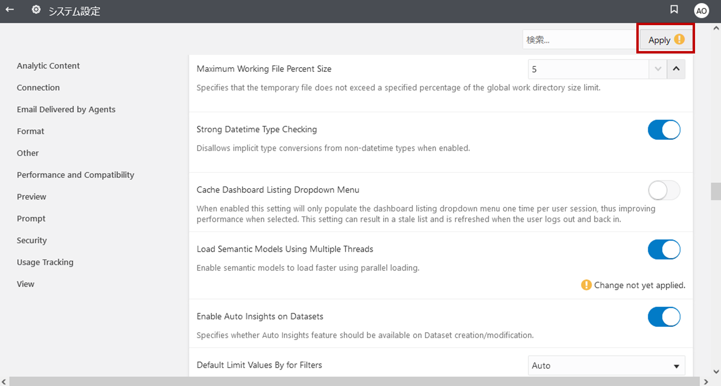The height and width of the screenshot is (386, 721).
Task: Open Performance and Compatibility section
Action: click(75, 175)
